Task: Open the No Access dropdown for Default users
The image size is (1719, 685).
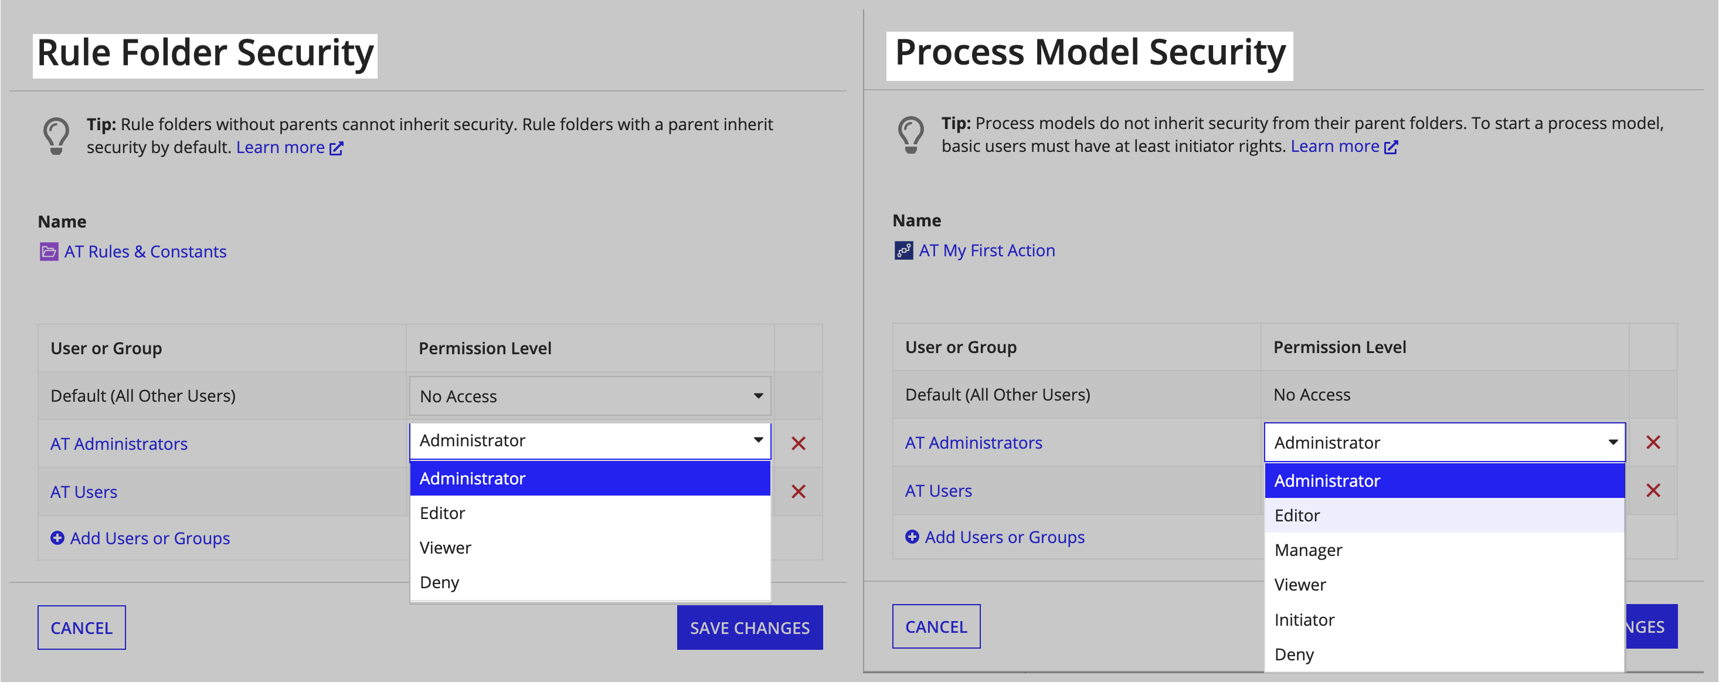Action: tap(590, 396)
